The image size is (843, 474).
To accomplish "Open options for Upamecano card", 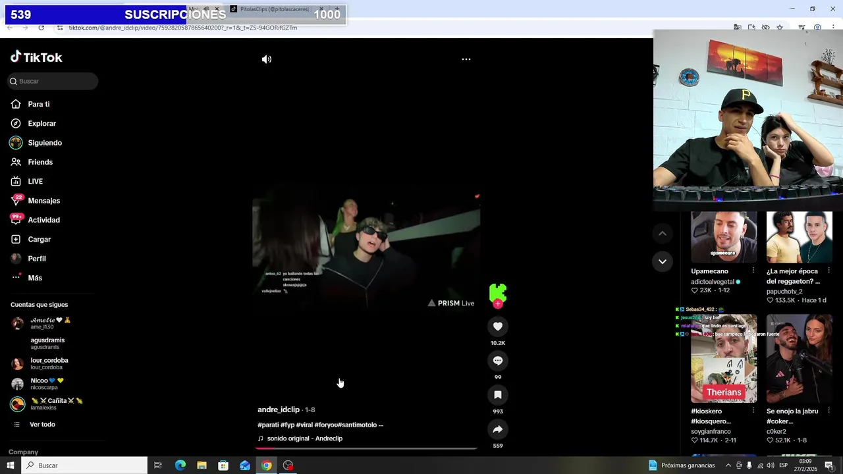I will point(753,271).
